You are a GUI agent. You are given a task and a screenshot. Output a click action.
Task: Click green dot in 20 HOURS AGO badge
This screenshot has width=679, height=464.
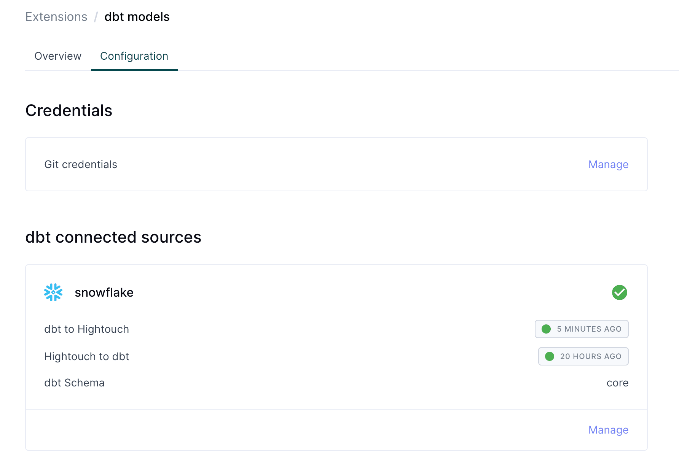click(x=549, y=356)
